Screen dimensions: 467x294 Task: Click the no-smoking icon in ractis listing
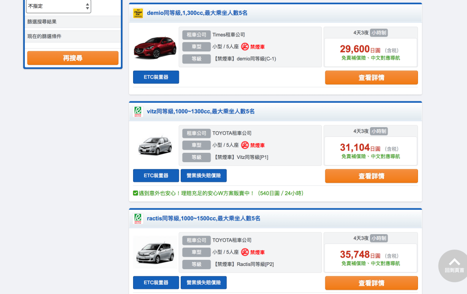click(245, 252)
